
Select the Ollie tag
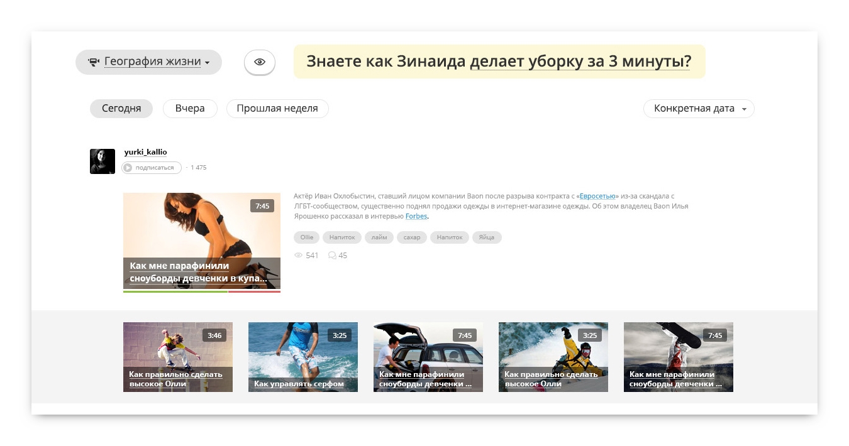click(x=307, y=237)
